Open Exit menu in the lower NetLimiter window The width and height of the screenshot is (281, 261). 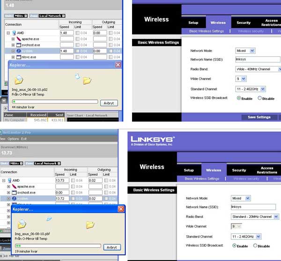[24, 139]
